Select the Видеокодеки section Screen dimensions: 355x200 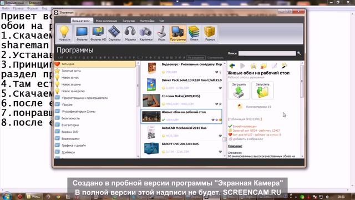95,138
